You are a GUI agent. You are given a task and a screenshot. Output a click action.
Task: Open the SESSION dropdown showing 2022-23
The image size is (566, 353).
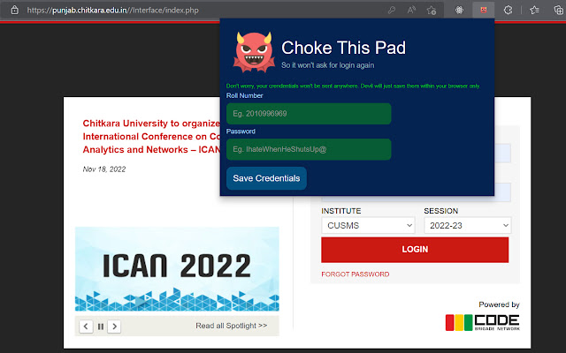pos(468,226)
